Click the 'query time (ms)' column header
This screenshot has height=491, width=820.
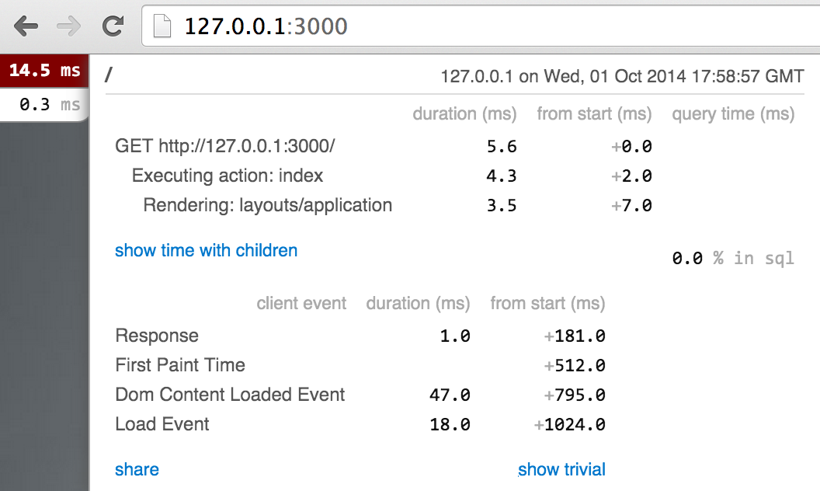tap(733, 114)
